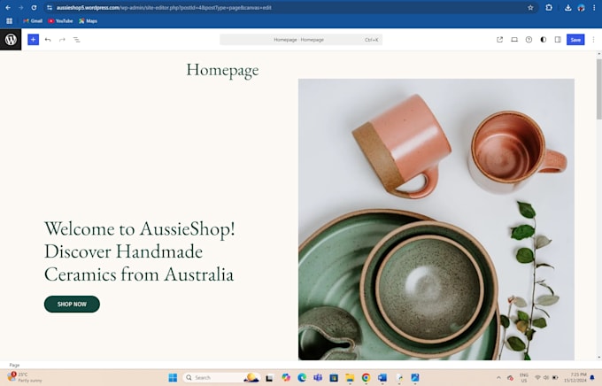Click the Page breadcrumb in footer
Screen dimensions: 602x386
(x=14, y=365)
